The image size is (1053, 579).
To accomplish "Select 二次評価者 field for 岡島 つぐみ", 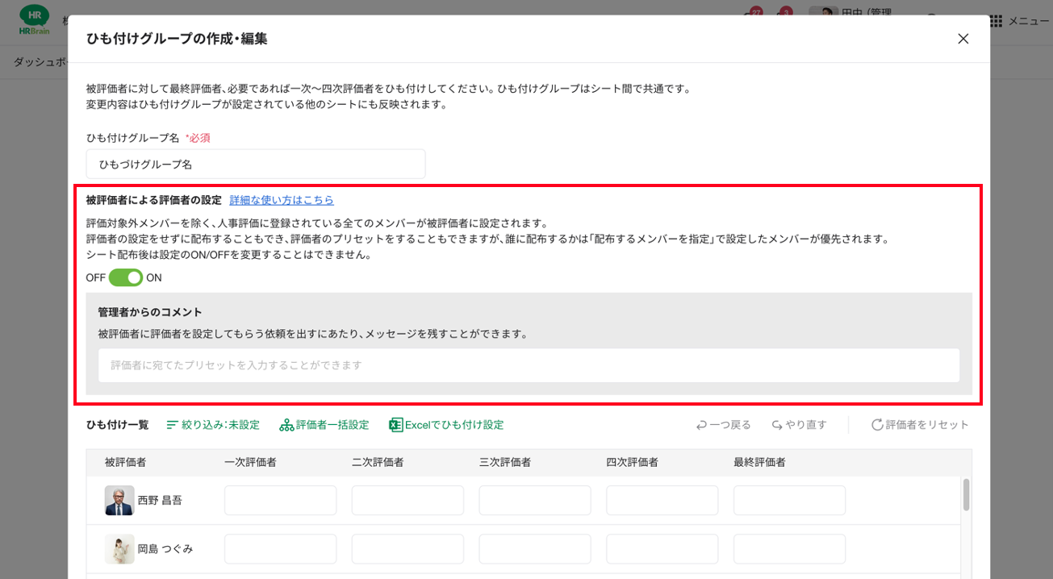I will coord(407,549).
